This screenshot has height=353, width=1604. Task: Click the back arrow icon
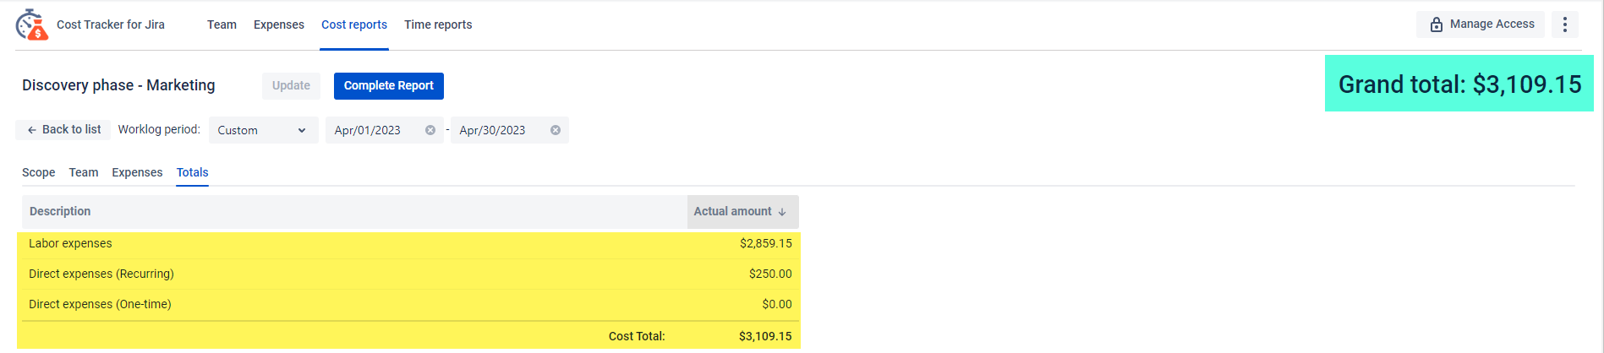pyautogui.click(x=32, y=130)
